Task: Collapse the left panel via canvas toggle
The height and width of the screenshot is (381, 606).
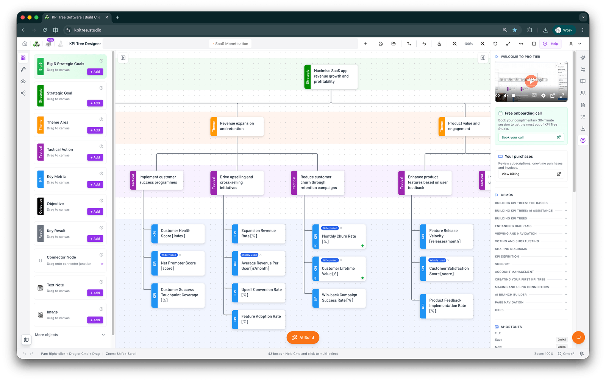Action: click(123, 58)
